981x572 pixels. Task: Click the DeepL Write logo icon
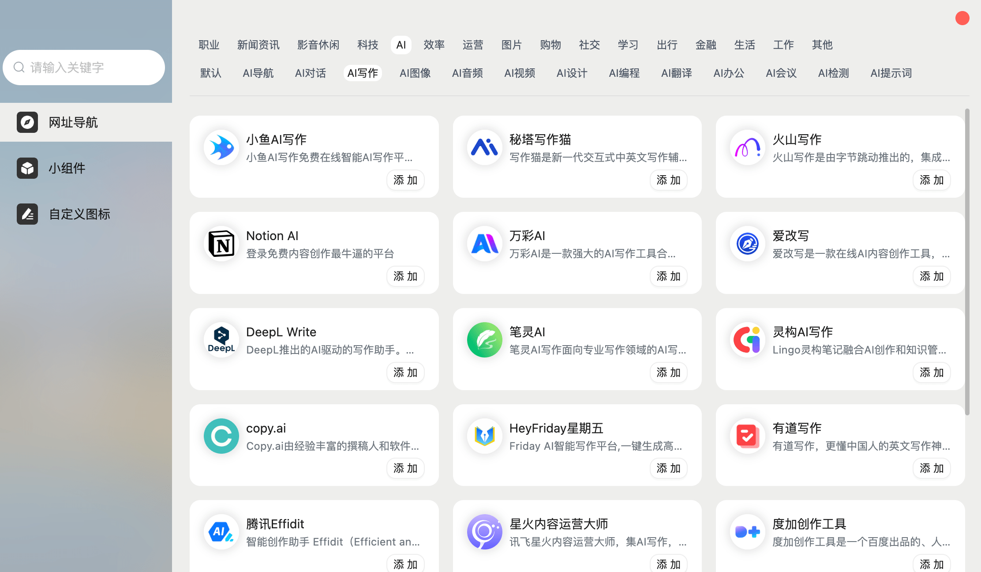(221, 340)
